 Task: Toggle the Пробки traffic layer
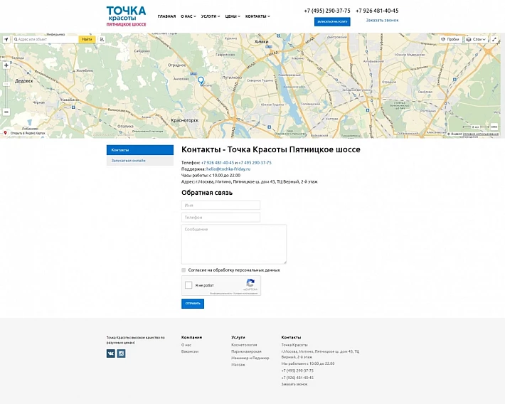point(449,39)
